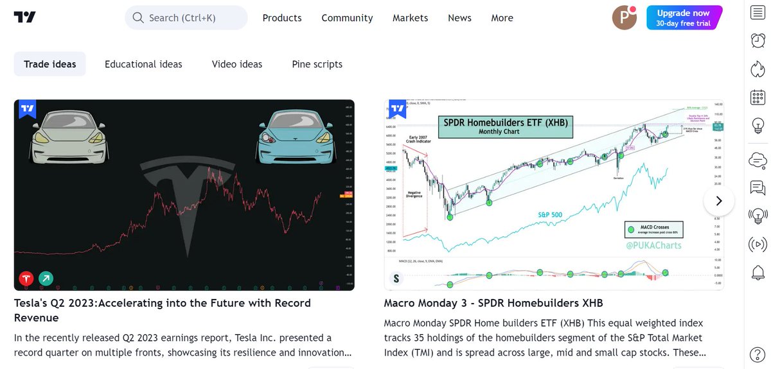Open Tesla's Q2 2023 idea title

point(163,311)
